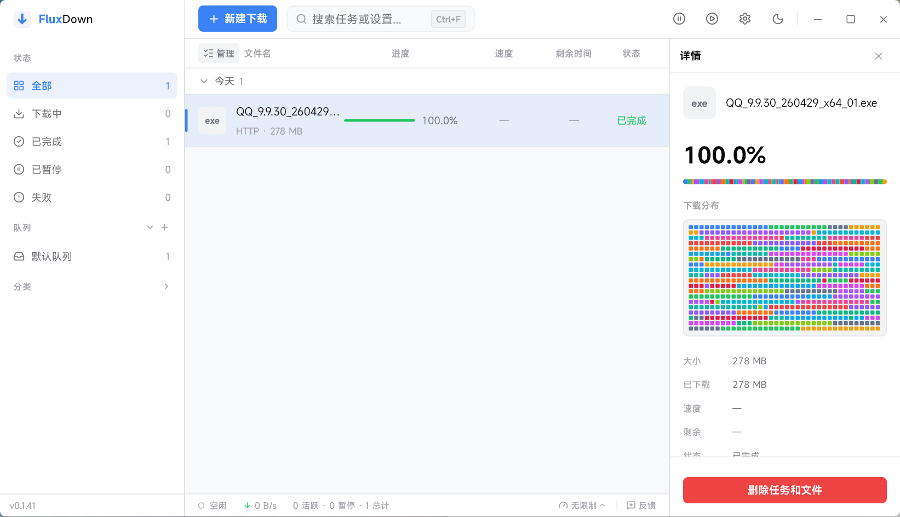
Task: Click the 0 活跃 · 0 暂停 · 1 总计 summary
Action: point(341,506)
